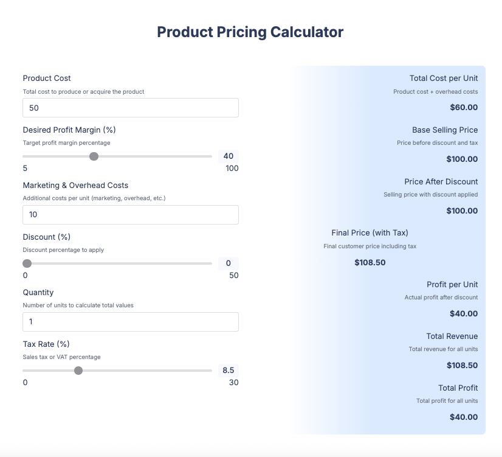The height and width of the screenshot is (457, 502).
Task: Click the 0 value badge beside discount slider
Action: (x=230, y=263)
